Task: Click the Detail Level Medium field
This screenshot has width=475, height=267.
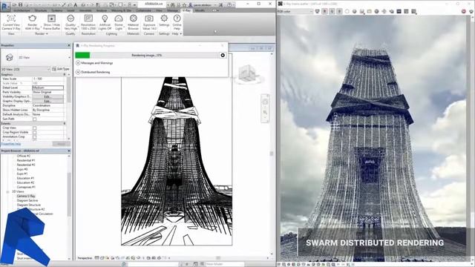Action: [x=47, y=88]
